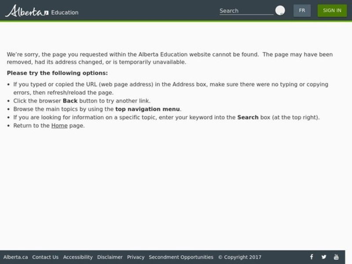Click the Alberta government logo
This screenshot has width=352, height=264.
(26, 11)
